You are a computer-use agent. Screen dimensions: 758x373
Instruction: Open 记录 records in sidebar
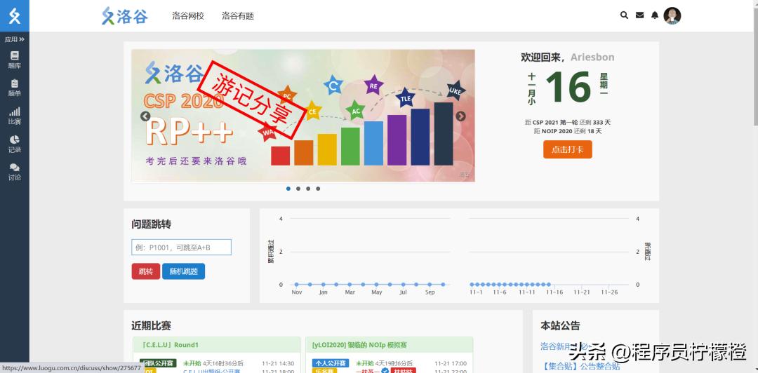click(15, 144)
